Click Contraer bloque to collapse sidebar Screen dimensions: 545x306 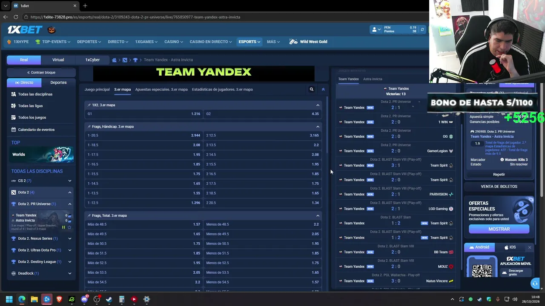41,72
